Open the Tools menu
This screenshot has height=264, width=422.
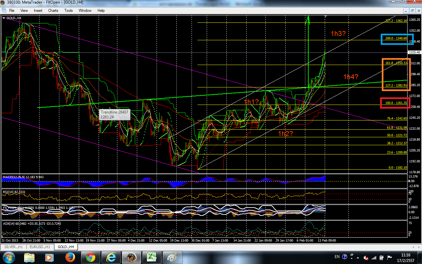[69, 11]
